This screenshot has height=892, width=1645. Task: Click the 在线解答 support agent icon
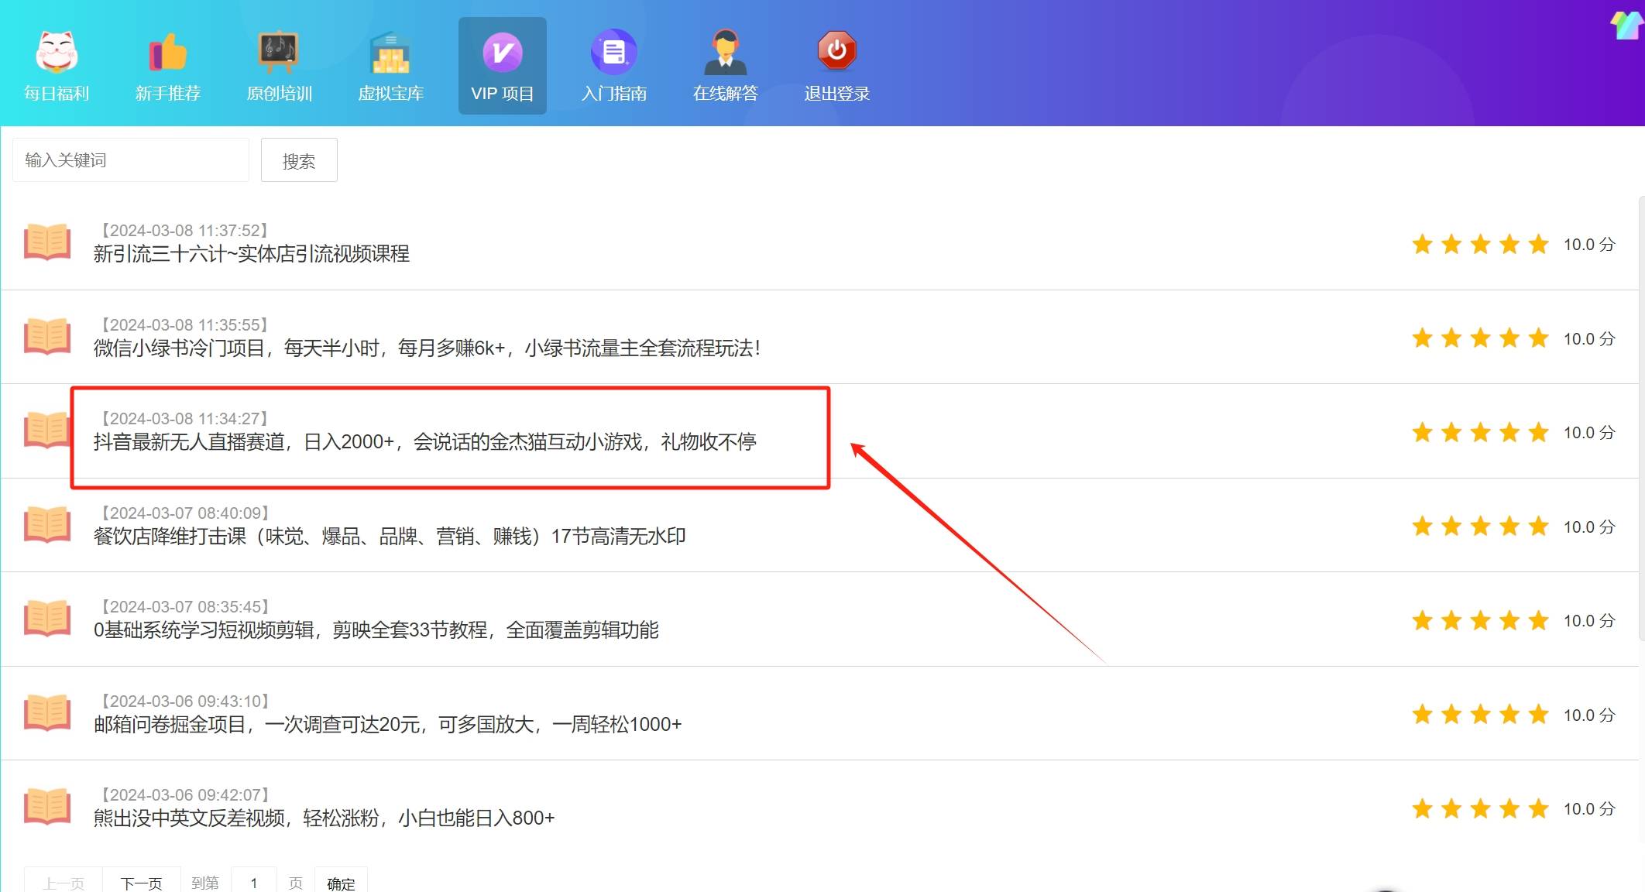[x=726, y=52]
